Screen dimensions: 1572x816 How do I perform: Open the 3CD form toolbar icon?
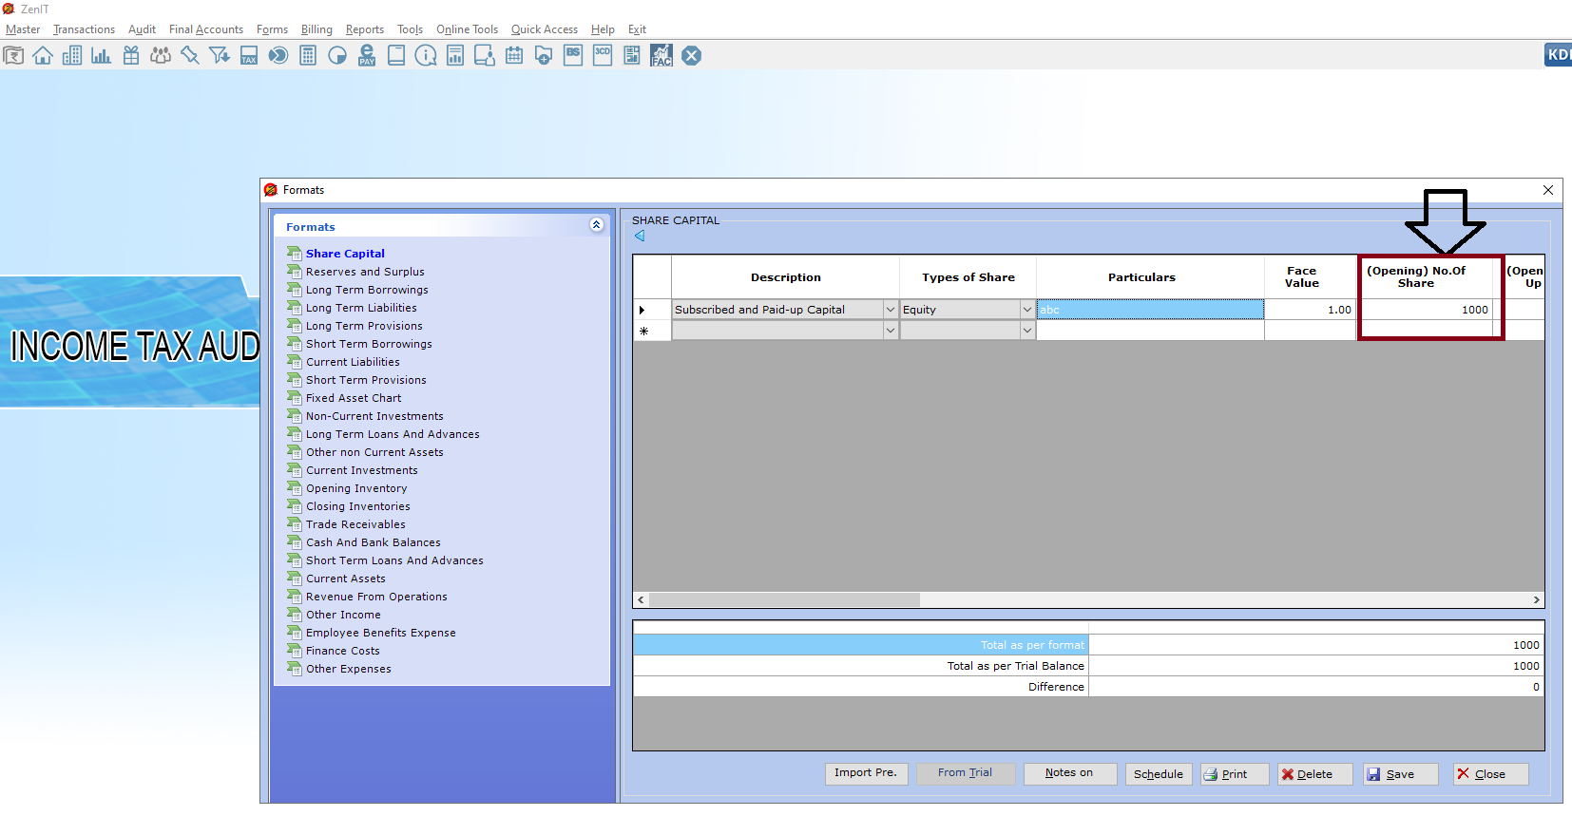tap(603, 56)
